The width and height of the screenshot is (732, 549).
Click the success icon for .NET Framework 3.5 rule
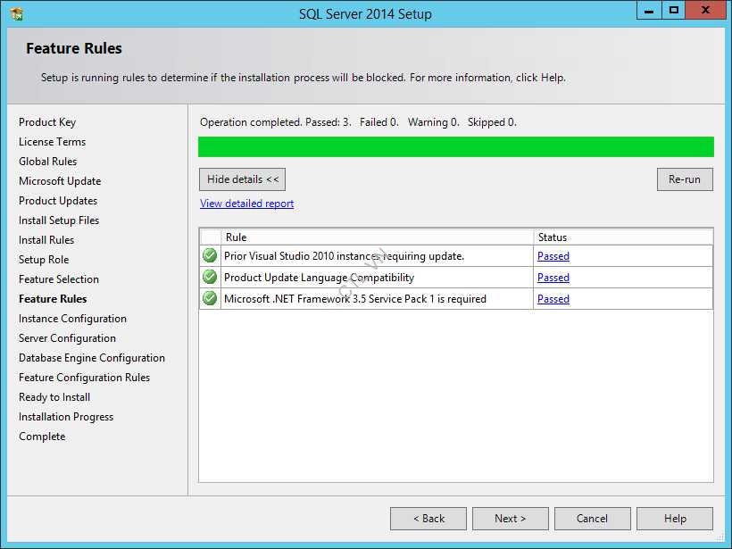209,298
